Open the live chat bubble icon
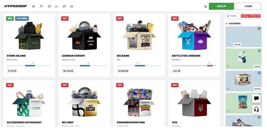 (256, 99)
